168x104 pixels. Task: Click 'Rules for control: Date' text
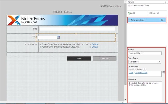[139, 6]
